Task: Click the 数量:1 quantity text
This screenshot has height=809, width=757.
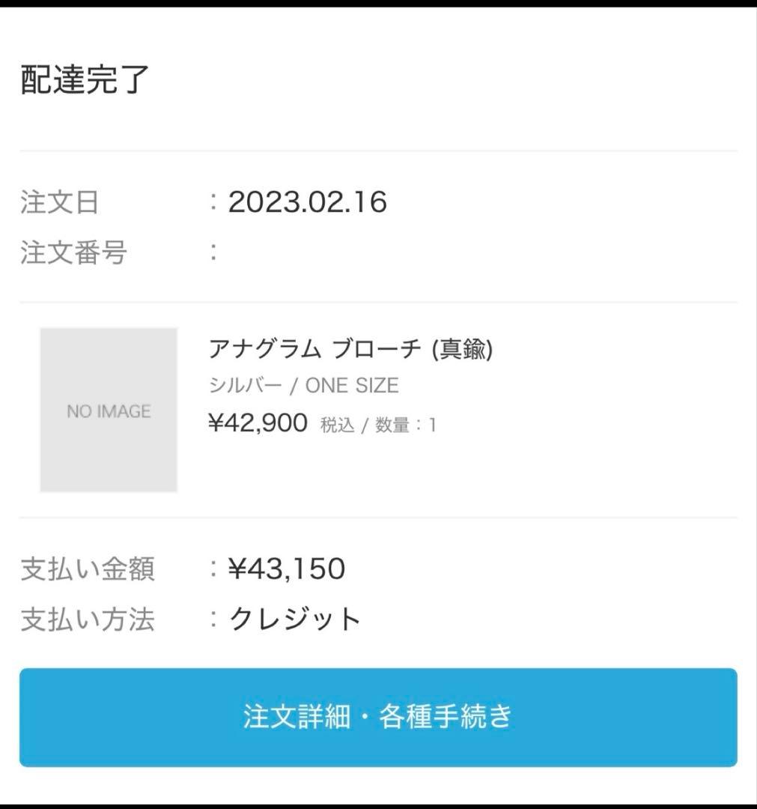Action: (x=405, y=425)
